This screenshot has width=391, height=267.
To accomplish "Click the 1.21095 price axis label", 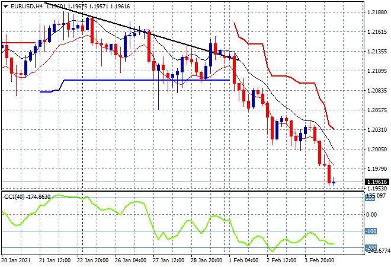I will (377, 71).
